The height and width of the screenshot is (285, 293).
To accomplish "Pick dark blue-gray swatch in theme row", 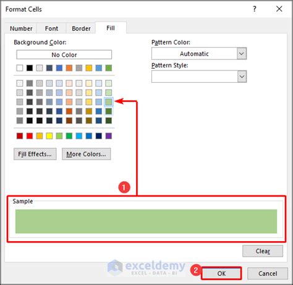I will pos(49,68).
